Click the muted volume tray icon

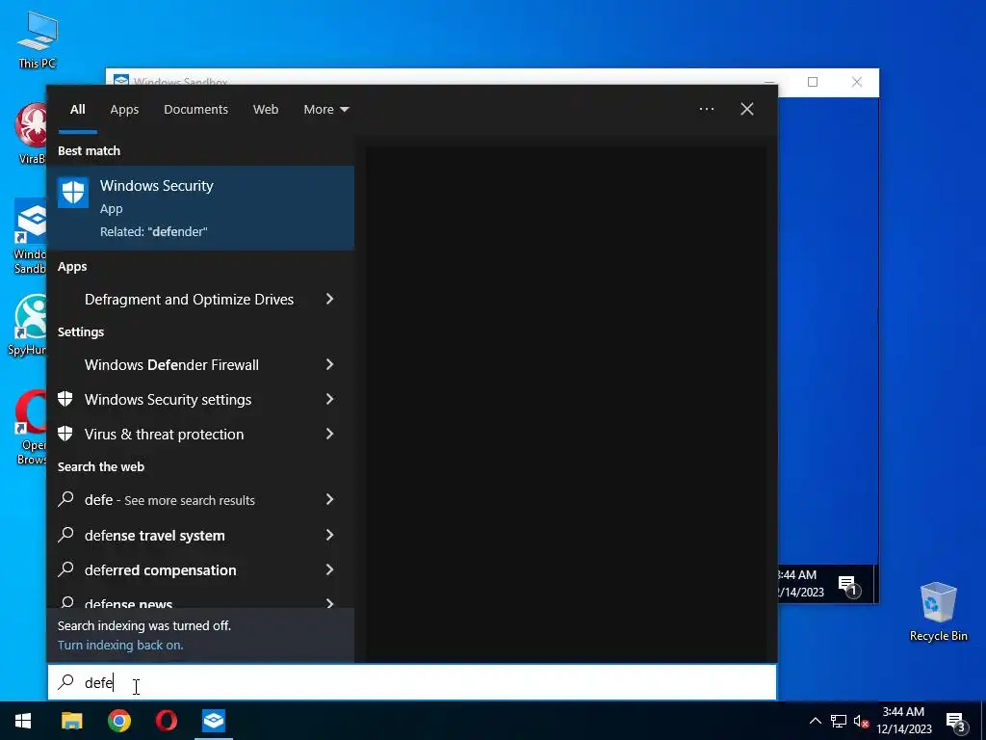point(861,721)
